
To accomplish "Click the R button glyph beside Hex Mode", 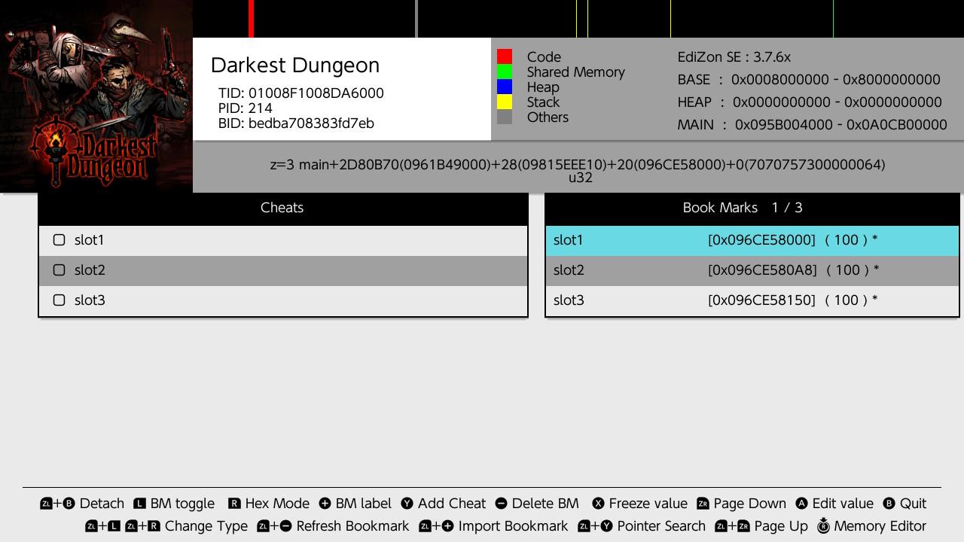I will click(234, 504).
